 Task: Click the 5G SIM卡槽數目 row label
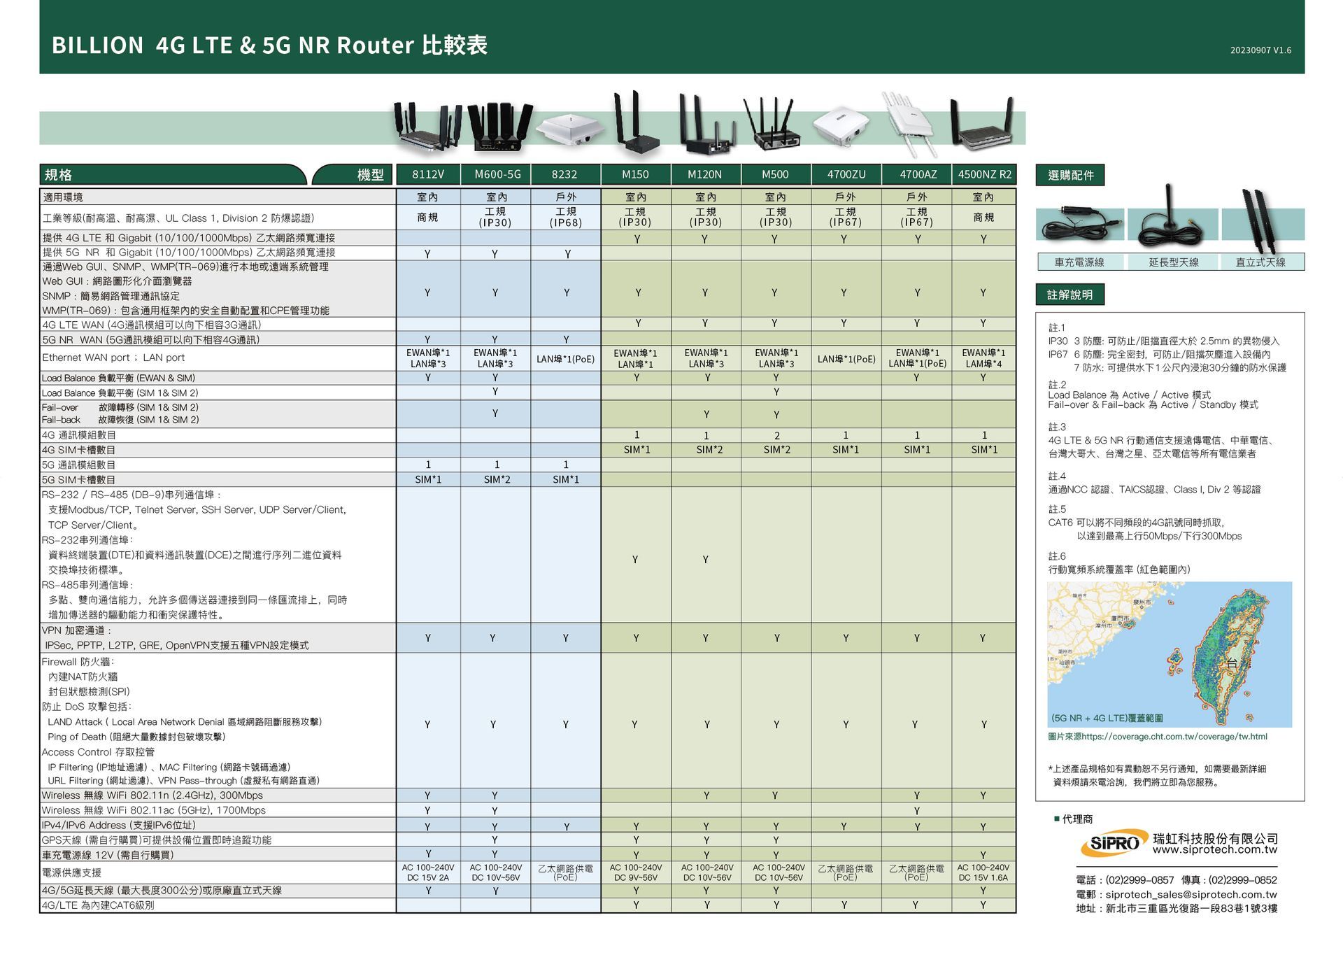pyautogui.click(x=78, y=480)
